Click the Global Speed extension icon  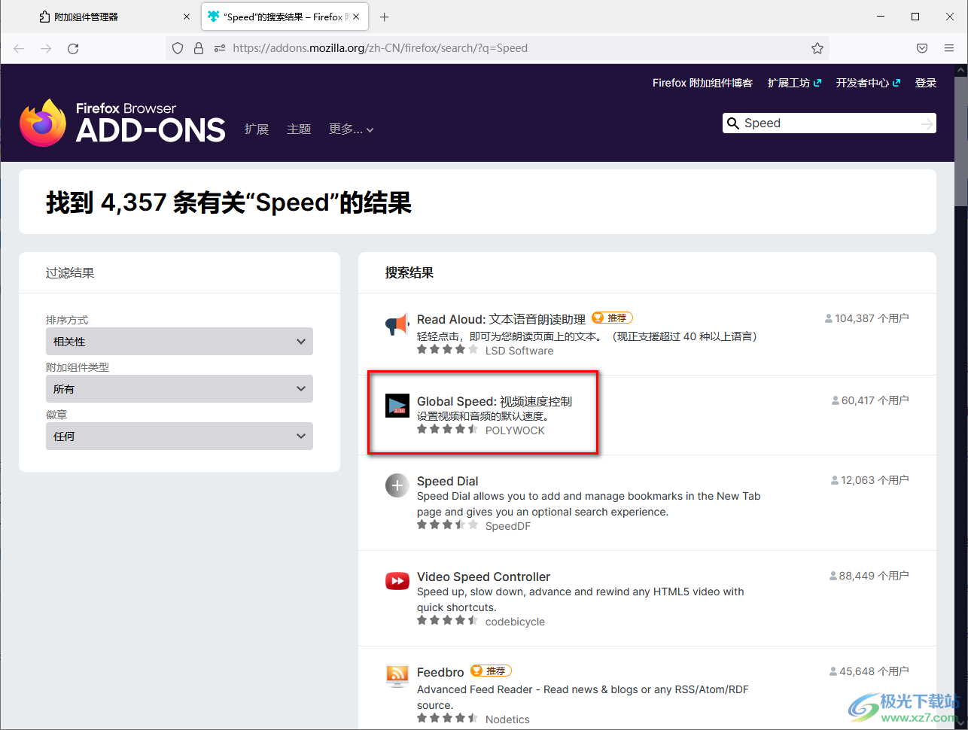click(x=397, y=406)
